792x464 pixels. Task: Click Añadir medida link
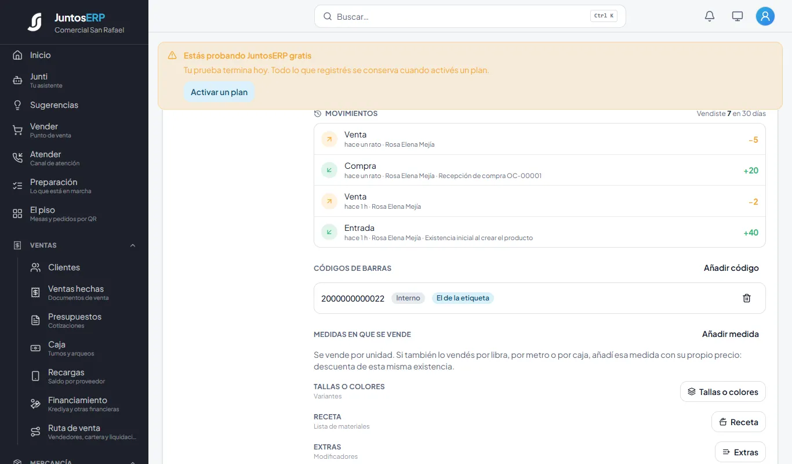[x=730, y=334]
